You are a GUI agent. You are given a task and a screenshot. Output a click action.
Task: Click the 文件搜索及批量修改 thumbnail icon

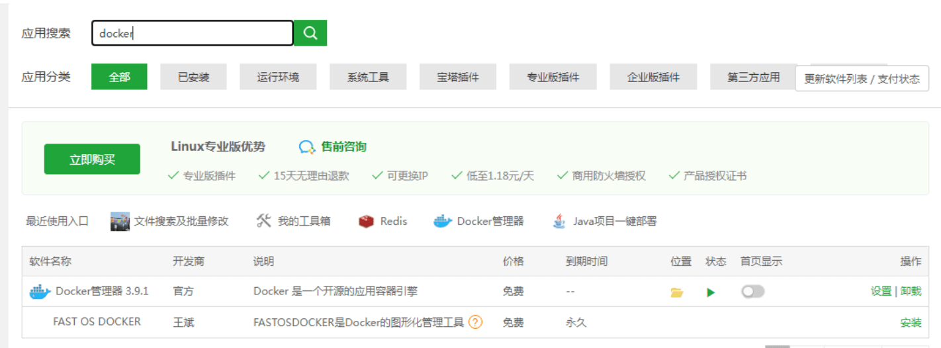point(120,222)
